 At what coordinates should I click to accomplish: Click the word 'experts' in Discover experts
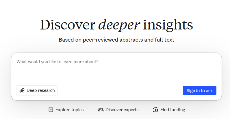click(x=130, y=110)
